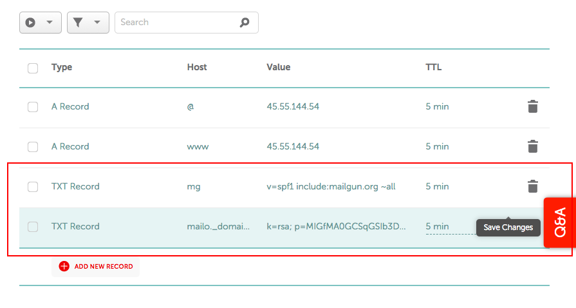Delete the A Record www row via trash icon
Screen dimensions: 576x308
coord(533,146)
